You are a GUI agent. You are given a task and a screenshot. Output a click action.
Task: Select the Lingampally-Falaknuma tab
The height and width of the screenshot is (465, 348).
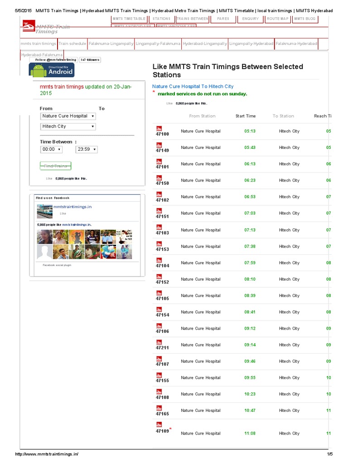point(158,44)
